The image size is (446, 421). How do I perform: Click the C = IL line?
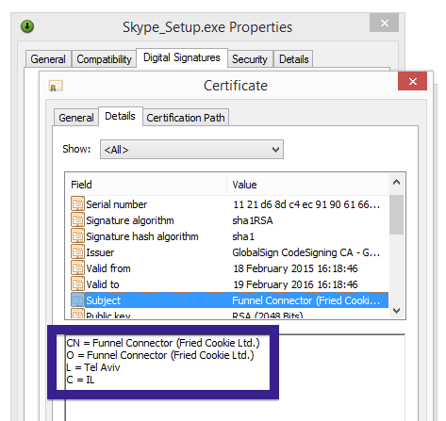pyautogui.click(x=80, y=380)
